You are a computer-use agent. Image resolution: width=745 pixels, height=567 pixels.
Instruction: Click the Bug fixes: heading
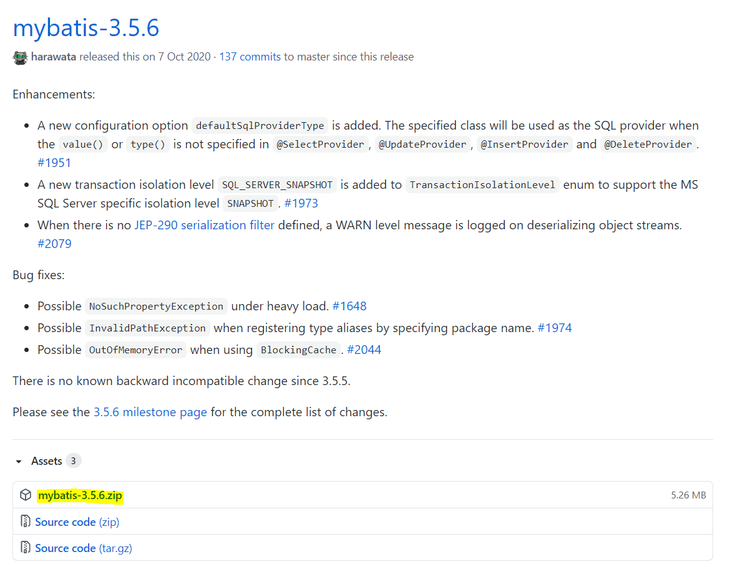coord(39,275)
